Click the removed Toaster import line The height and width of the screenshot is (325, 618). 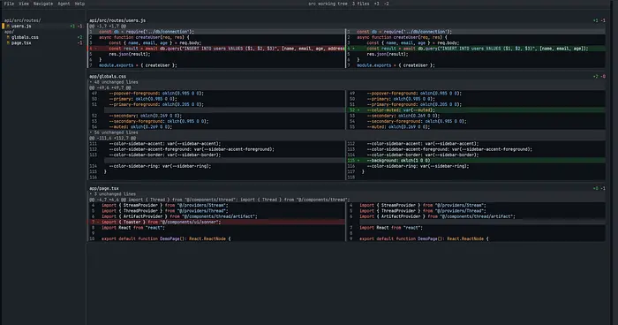coord(216,222)
